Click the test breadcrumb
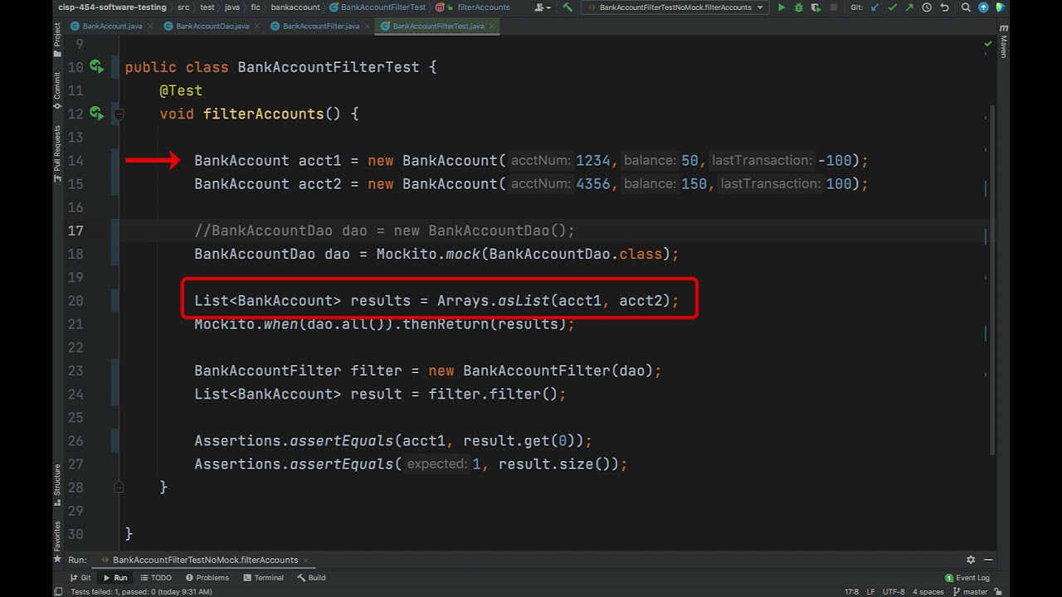 [207, 7]
